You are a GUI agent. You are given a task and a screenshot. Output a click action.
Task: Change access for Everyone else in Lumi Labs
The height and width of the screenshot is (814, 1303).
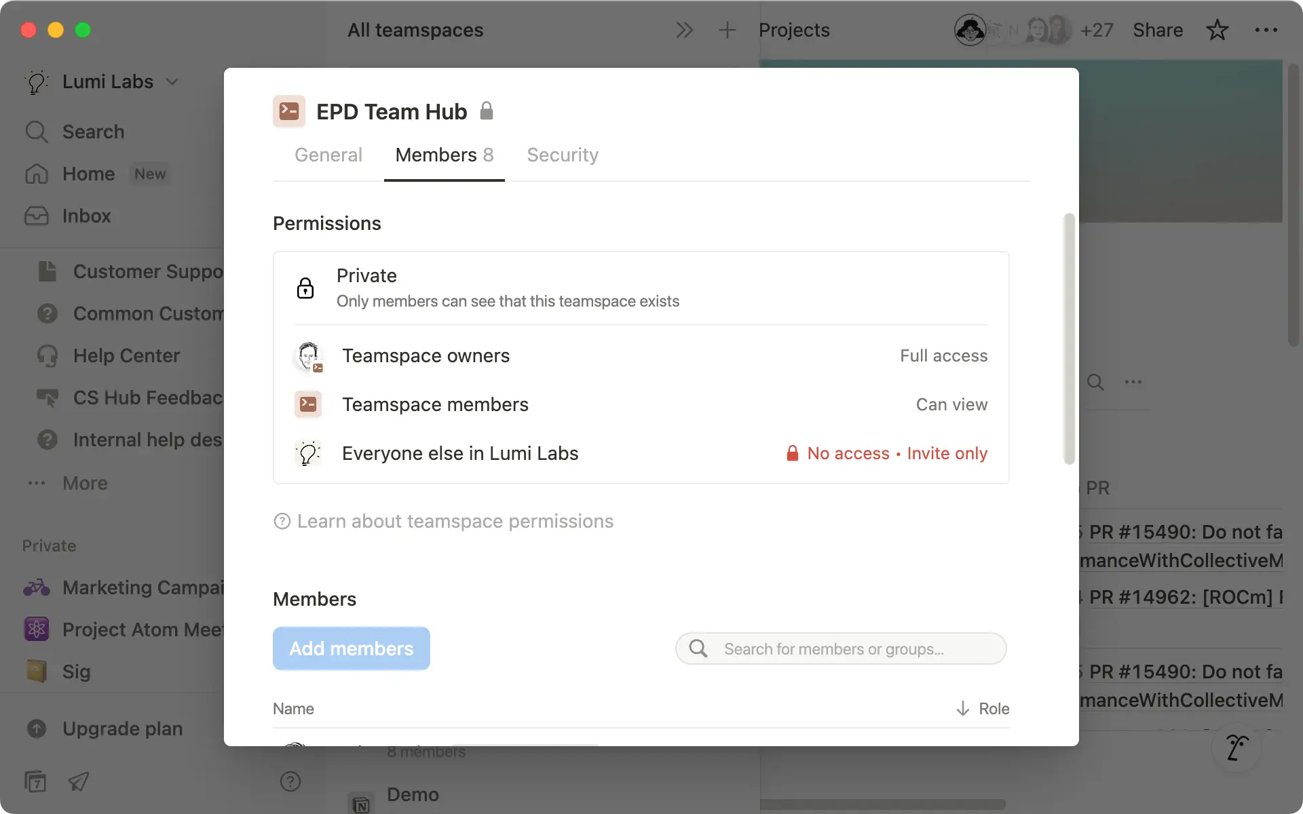(886, 453)
